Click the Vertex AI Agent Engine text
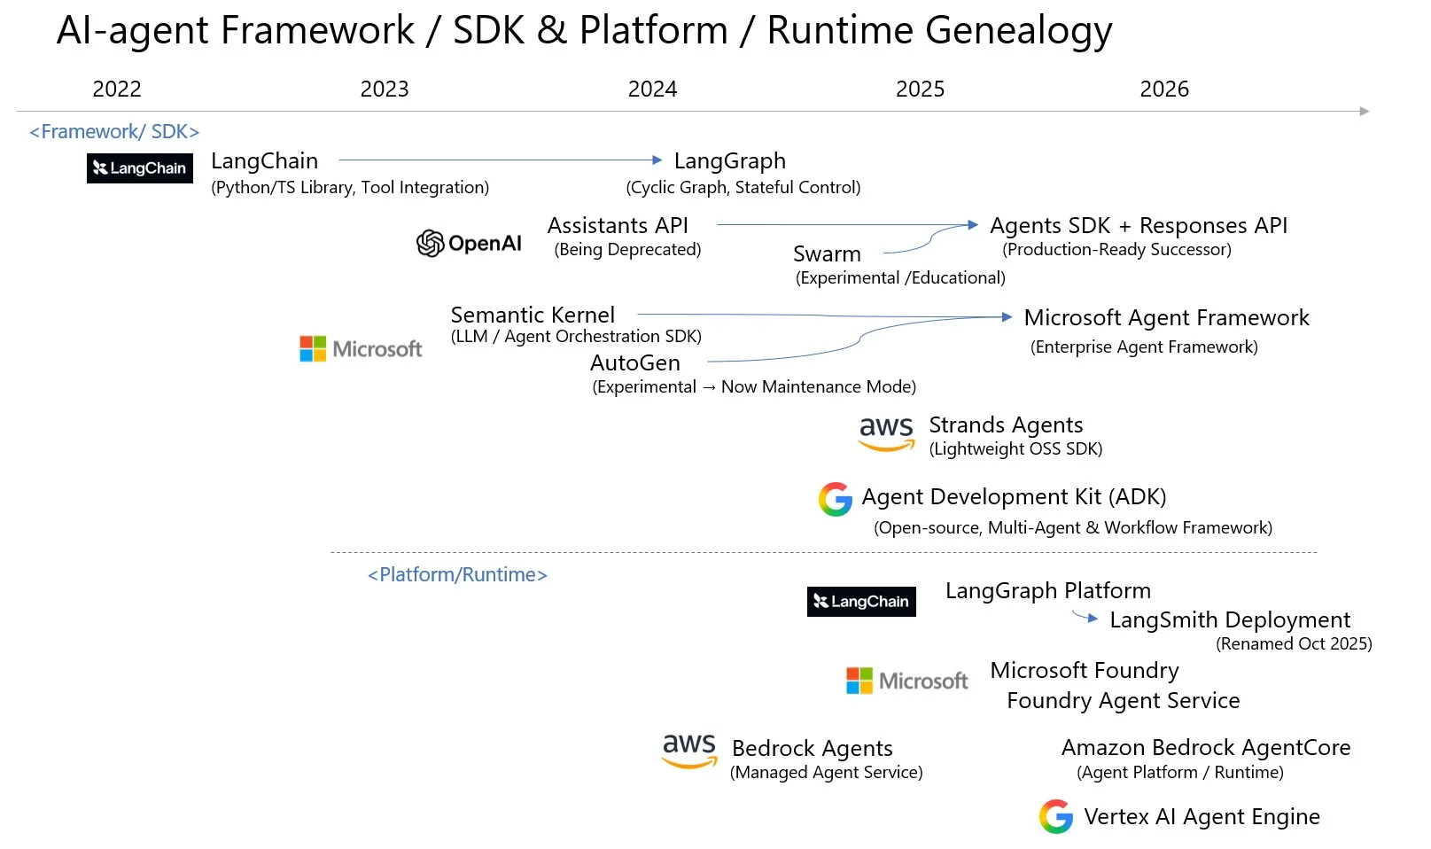Image resolution: width=1431 pixels, height=849 pixels. tap(1202, 817)
